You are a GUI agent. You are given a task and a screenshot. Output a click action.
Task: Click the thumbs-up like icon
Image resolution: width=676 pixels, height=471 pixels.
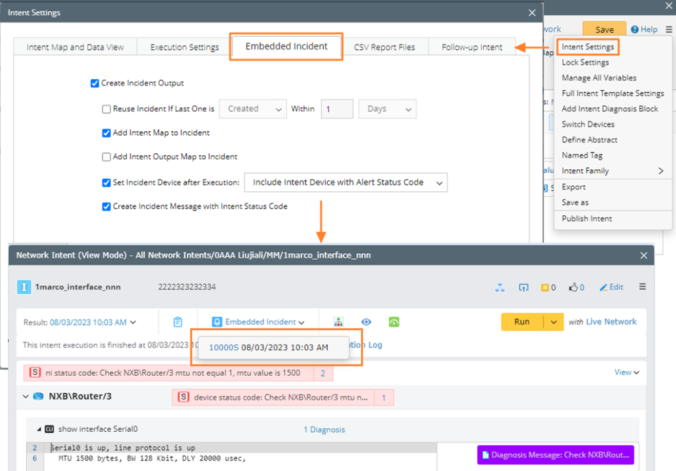[573, 287]
